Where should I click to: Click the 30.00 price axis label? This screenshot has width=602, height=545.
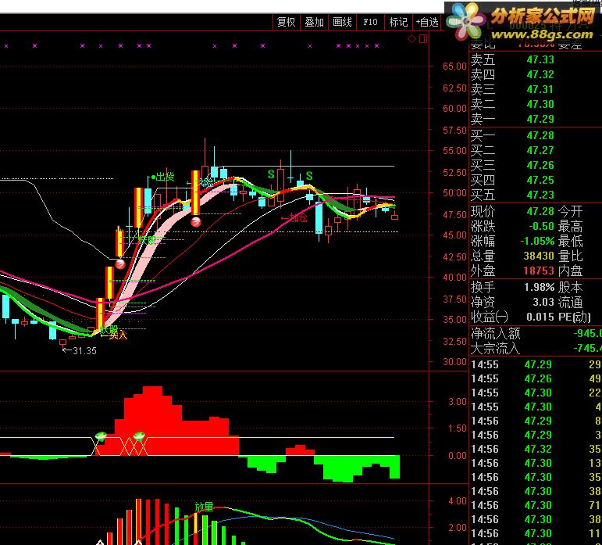coord(454,362)
